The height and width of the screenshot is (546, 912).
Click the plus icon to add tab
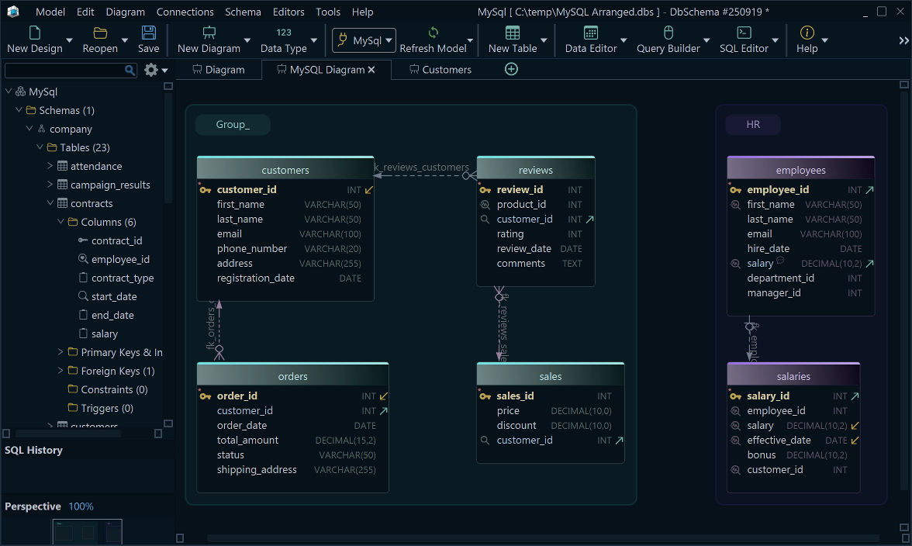[x=511, y=69]
